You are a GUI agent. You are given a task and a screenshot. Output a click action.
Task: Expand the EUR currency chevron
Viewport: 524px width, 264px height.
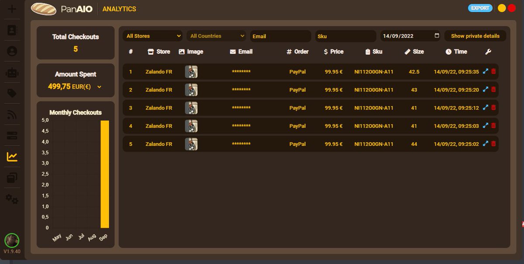click(x=99, y=87)
